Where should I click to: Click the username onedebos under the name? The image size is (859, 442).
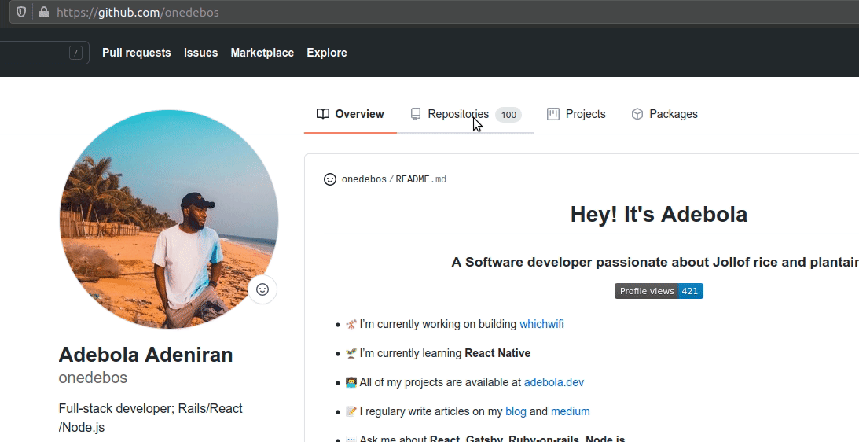point(93,378)
